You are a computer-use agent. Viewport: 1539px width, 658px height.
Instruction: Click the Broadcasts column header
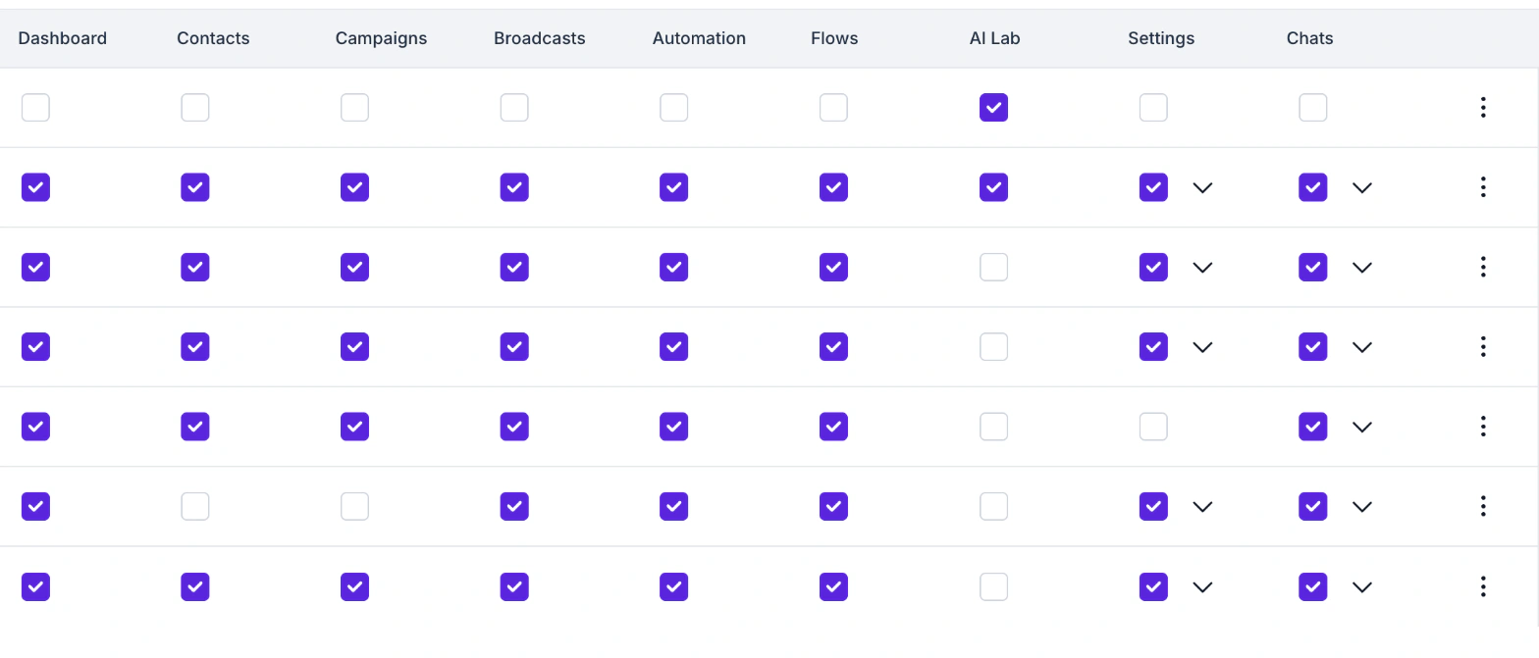click(539, 38)
